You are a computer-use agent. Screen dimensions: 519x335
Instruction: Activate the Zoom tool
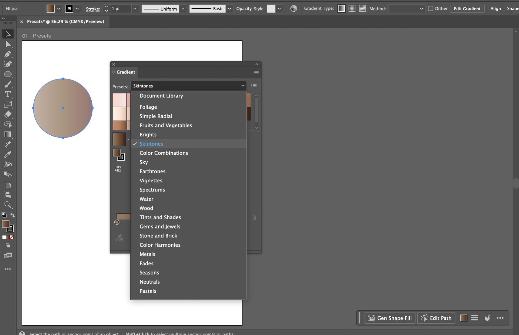point(8,205)
